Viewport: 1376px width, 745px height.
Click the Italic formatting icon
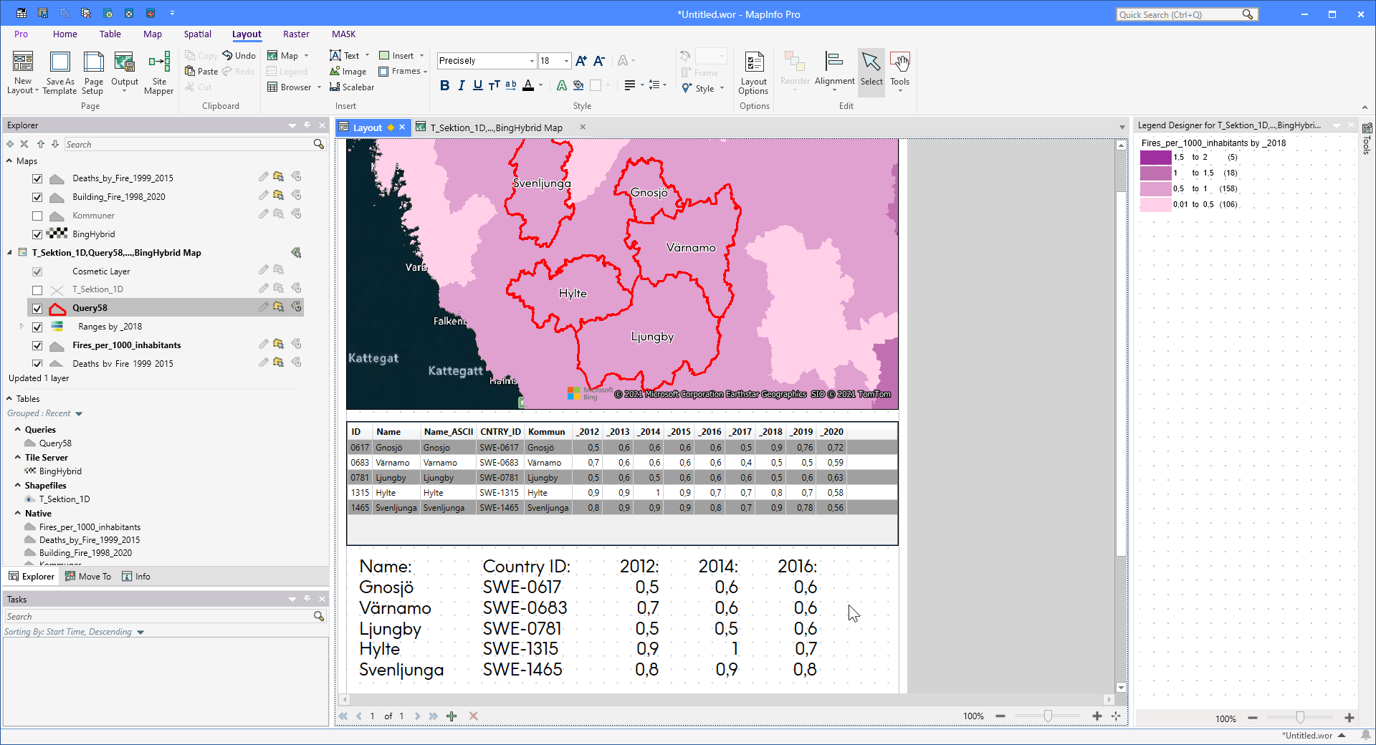pos(461,85)
